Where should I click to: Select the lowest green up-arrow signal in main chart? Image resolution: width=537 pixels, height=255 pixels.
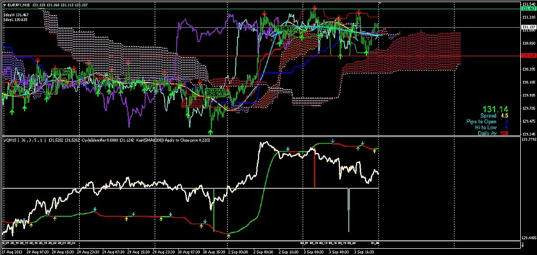pos(211,132)
